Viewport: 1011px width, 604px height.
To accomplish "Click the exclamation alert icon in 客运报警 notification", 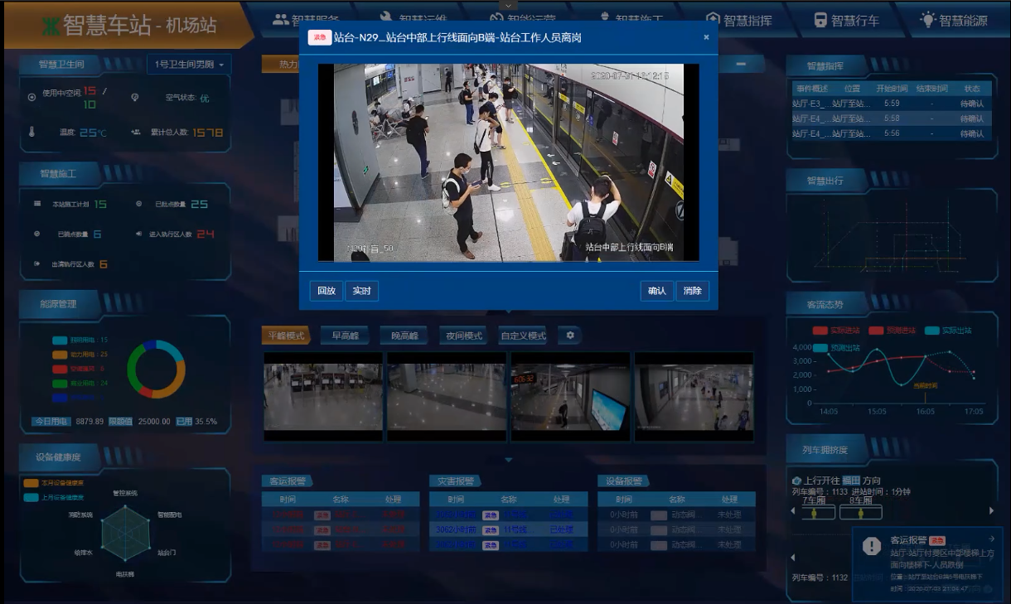I will point(871,545).
